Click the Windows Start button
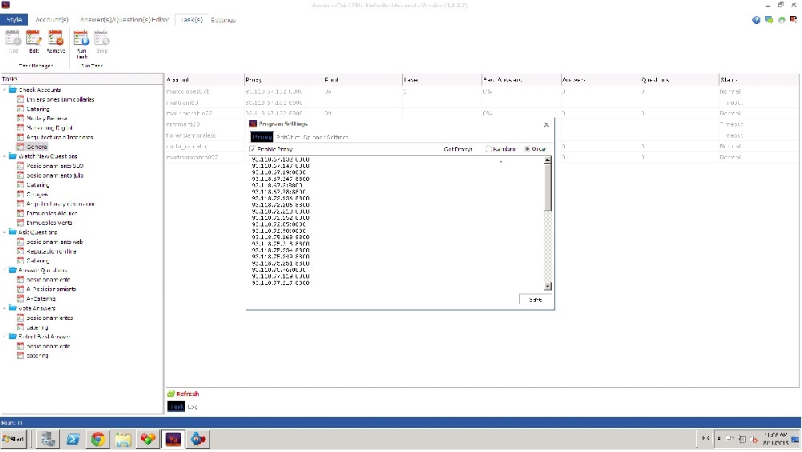 pos(14,438)
